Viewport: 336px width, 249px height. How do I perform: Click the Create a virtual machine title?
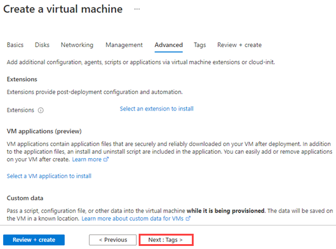tap(63, 9)
